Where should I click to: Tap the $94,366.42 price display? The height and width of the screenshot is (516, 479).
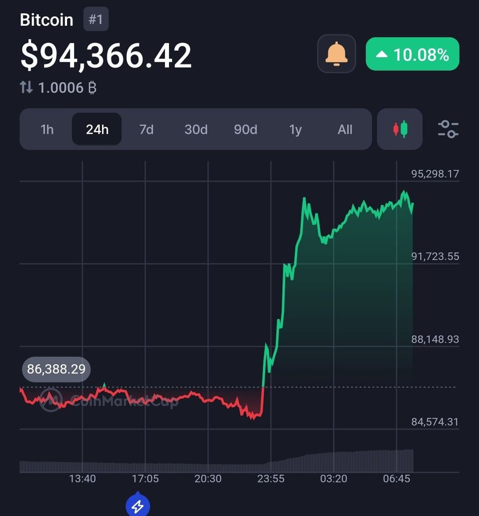pyautogui.click(x=106, y=55)
